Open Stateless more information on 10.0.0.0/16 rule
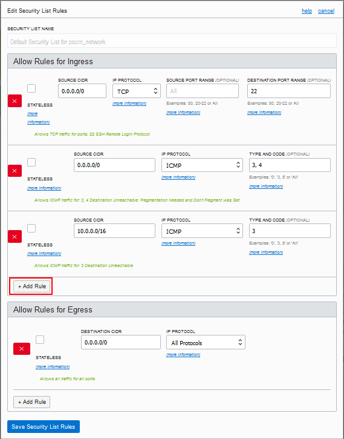344x439 pixels. tap(44, 253)
